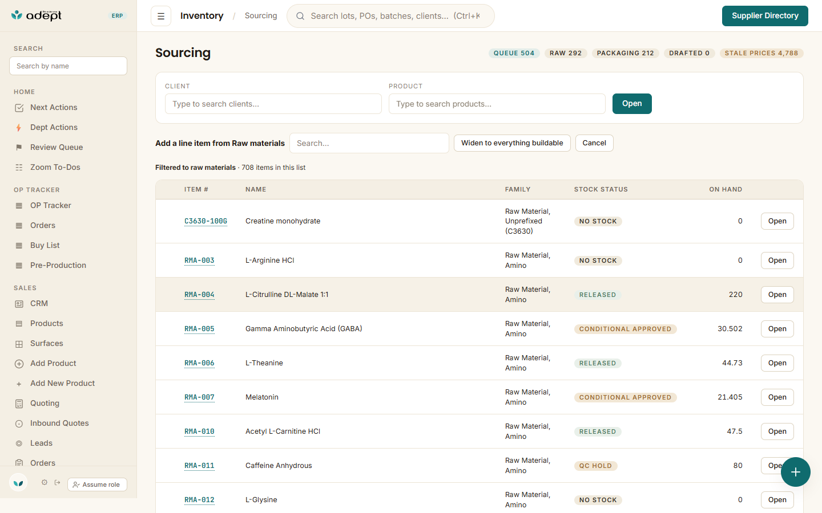Click the list icon beside Zoom To-Dos
822x513 pixels.
(x=19, y=168)
